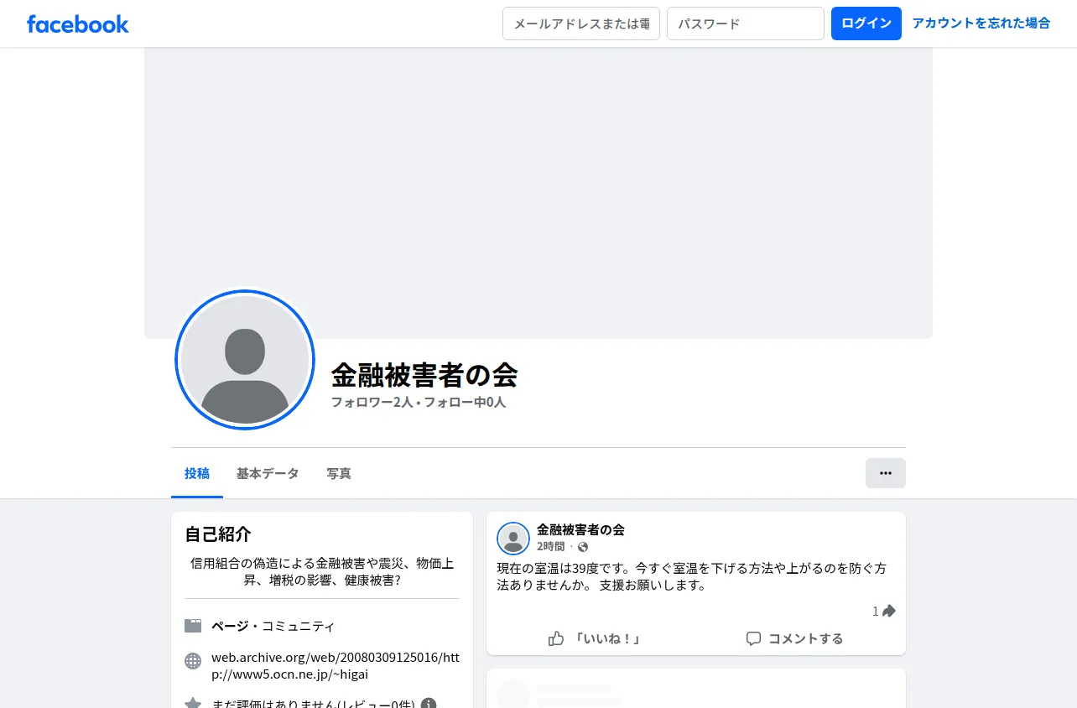The height and width of the screenshot is (708, 1077).
Task: Click the page category folder icon
Action: click(193, 626)
